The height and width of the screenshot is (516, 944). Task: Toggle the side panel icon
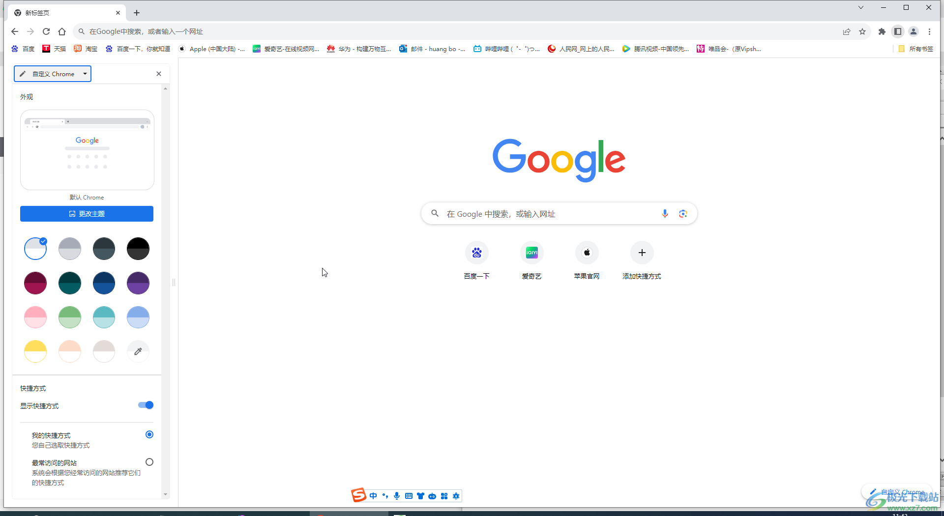pos(898,31)
